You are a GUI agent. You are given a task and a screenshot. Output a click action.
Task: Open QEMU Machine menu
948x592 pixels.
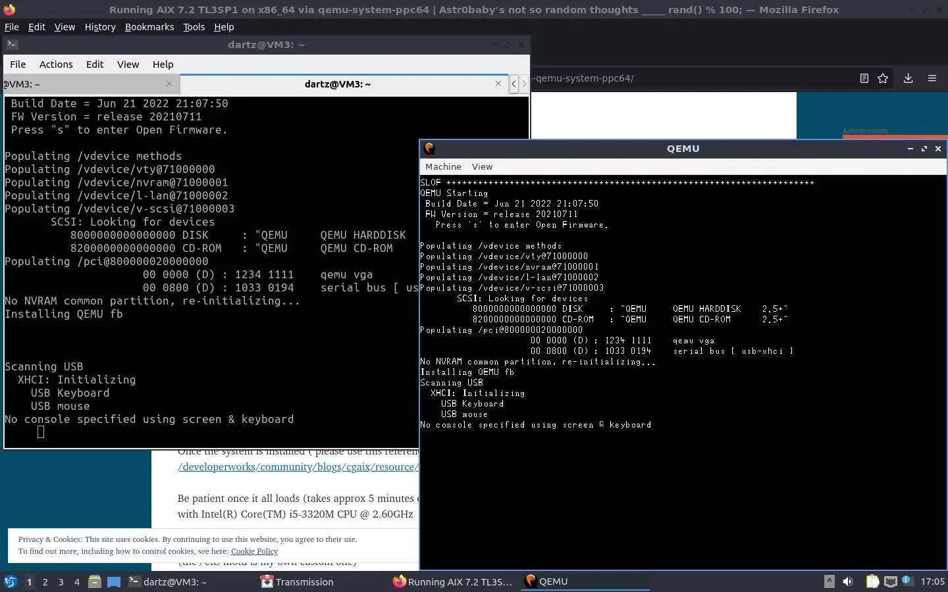[x=443, y=167]
